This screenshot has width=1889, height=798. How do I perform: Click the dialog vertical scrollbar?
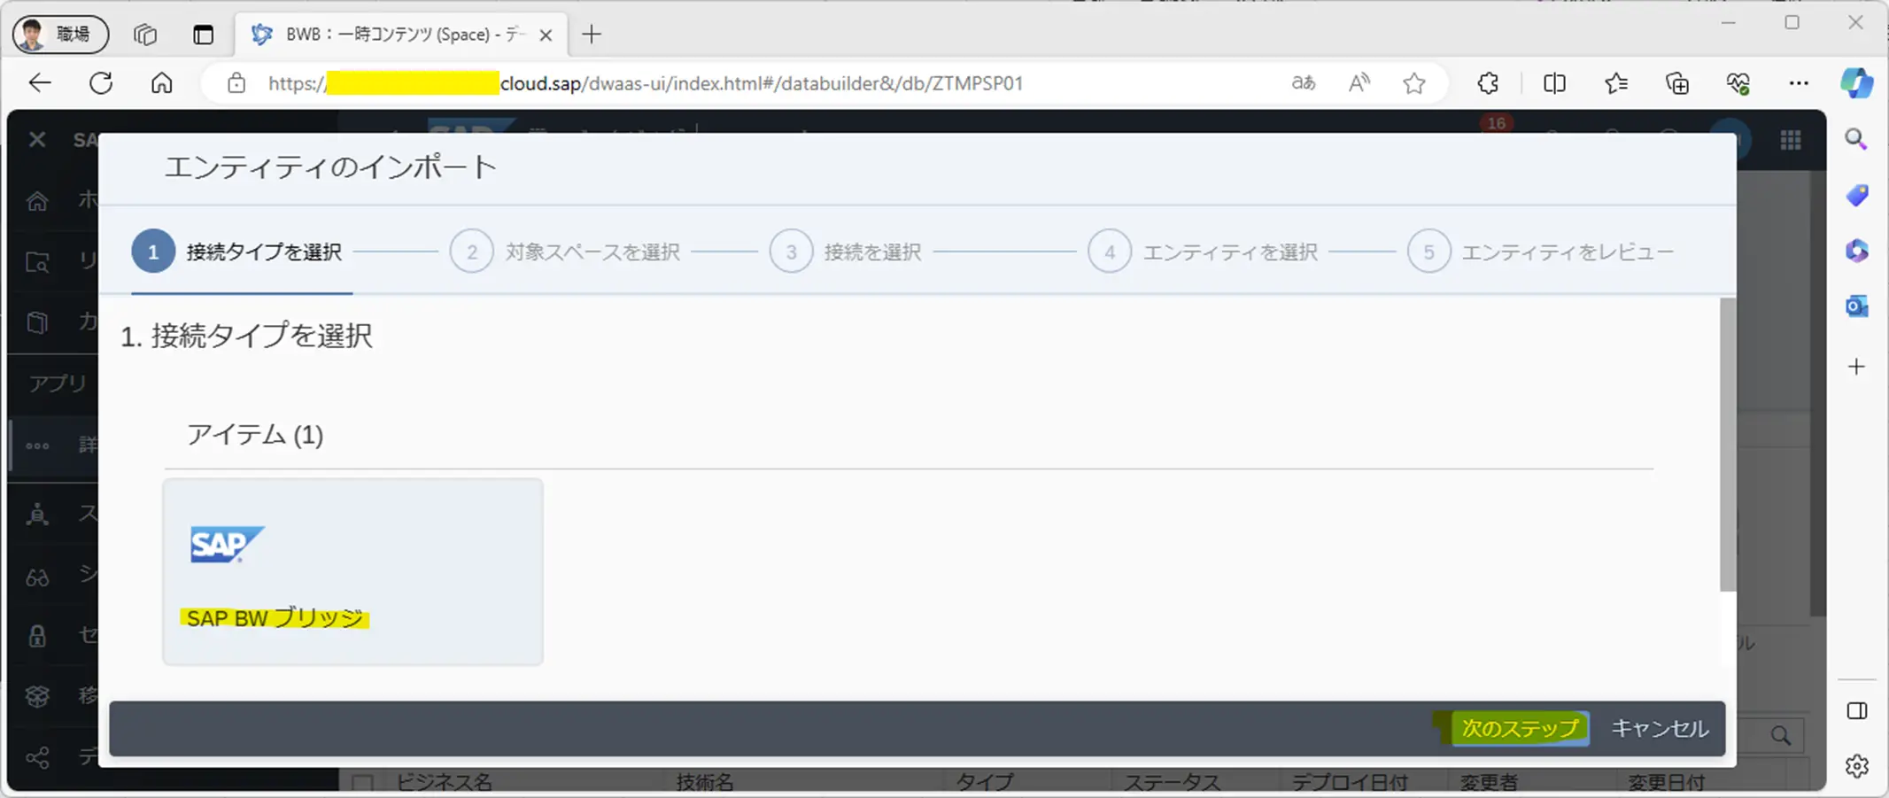[1728, 445]
